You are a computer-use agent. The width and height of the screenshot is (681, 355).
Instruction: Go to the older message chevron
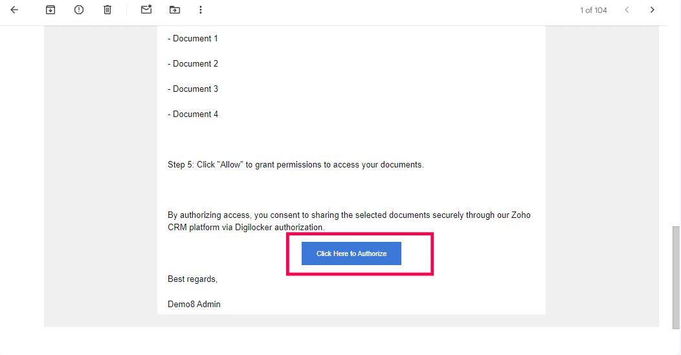coord(652,10)
